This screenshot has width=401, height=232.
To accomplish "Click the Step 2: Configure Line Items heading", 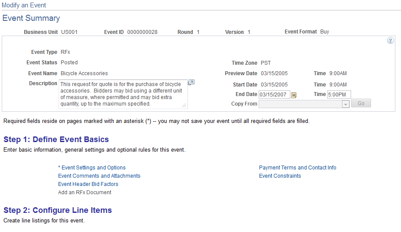I will tap(58, 210).
